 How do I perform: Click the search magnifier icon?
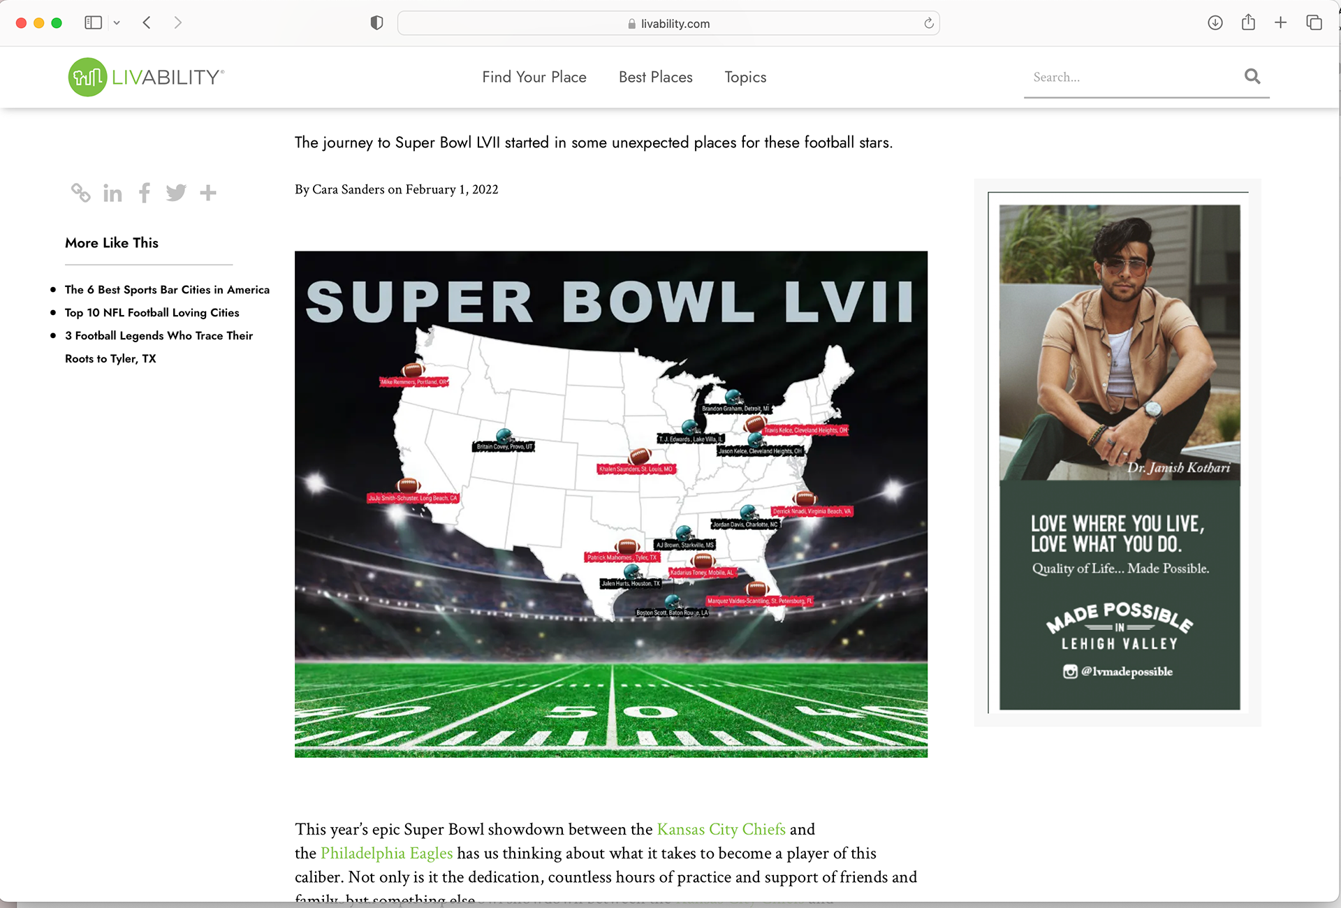pos(1252,76)
